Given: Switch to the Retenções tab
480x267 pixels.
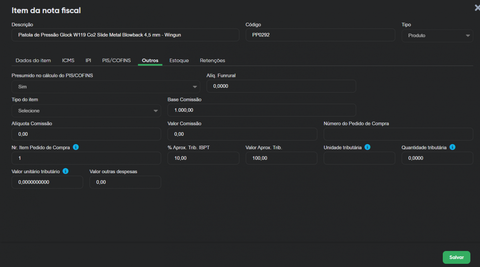Looking at the screenshot, I should click(x=212, y=61).
